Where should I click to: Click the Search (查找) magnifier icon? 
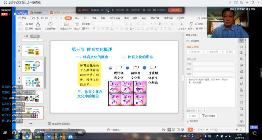click(x=178, y=18)
